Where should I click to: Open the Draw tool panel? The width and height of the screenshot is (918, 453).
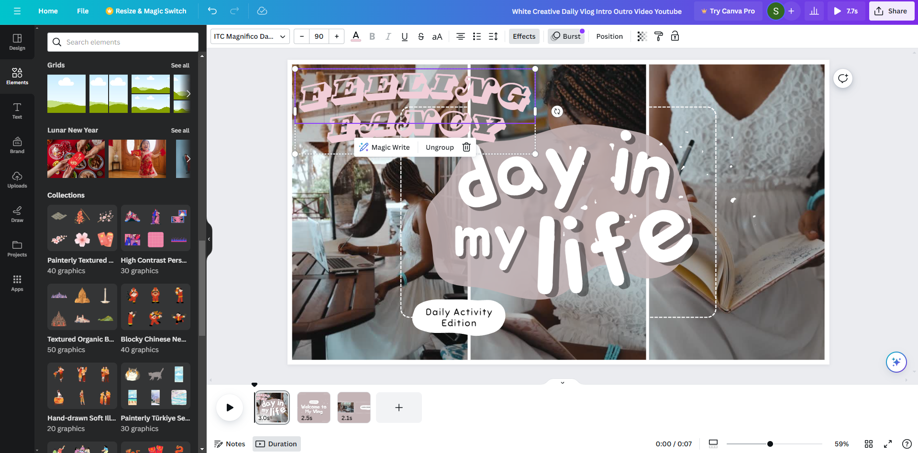tap(17, 214)
